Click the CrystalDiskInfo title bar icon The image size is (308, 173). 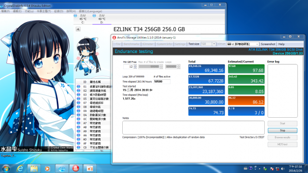point(1,6)
